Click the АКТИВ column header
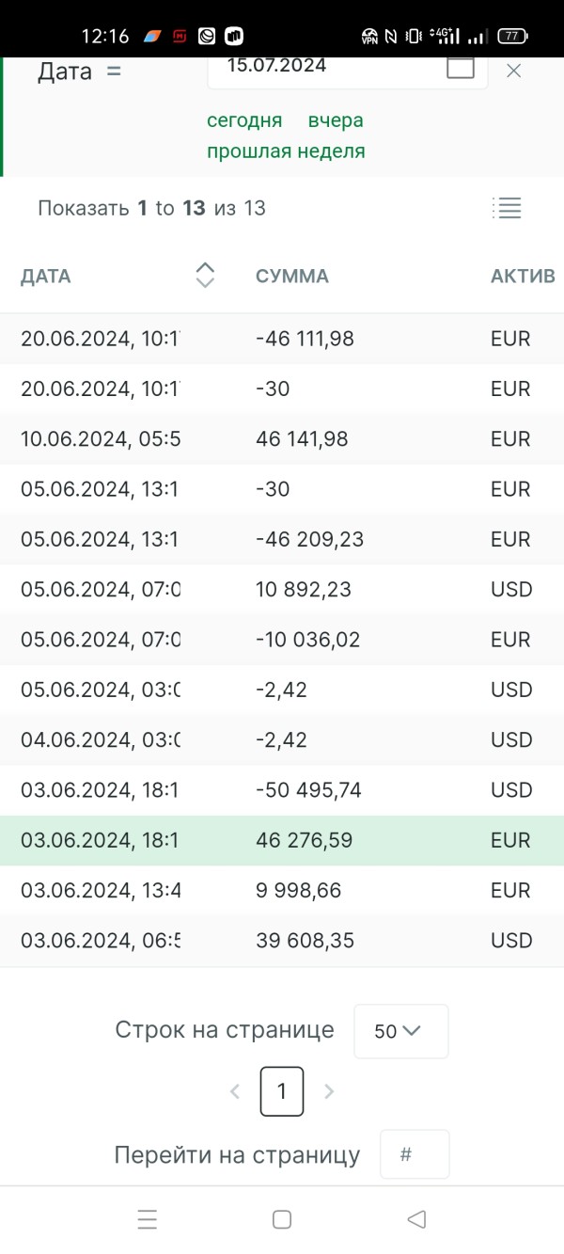 [x=523, y=277]
